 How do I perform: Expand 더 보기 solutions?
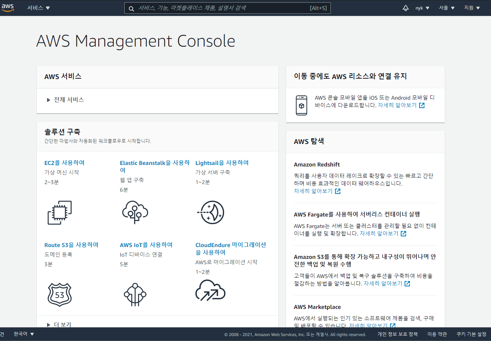tap(59, 325)
